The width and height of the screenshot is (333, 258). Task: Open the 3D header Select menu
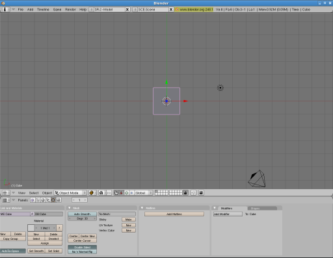pos(34,193)
